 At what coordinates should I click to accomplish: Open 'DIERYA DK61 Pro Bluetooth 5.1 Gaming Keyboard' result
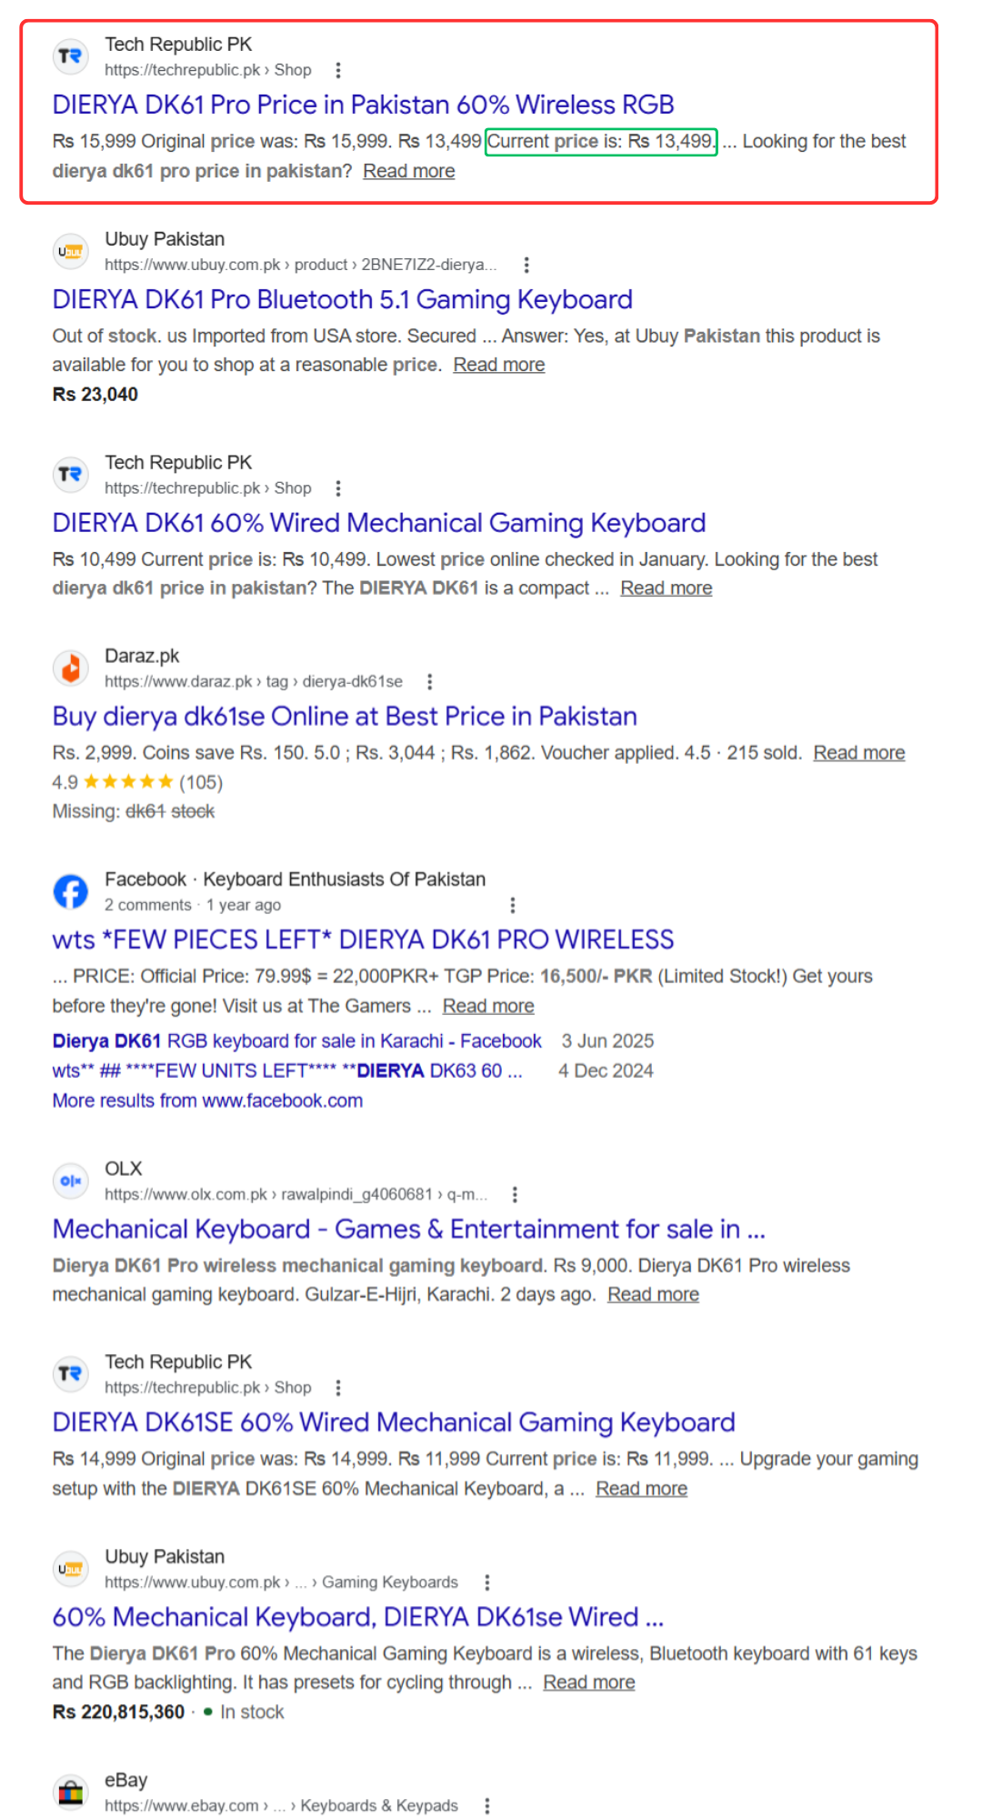pyautogui.click(x=343, y=299)
